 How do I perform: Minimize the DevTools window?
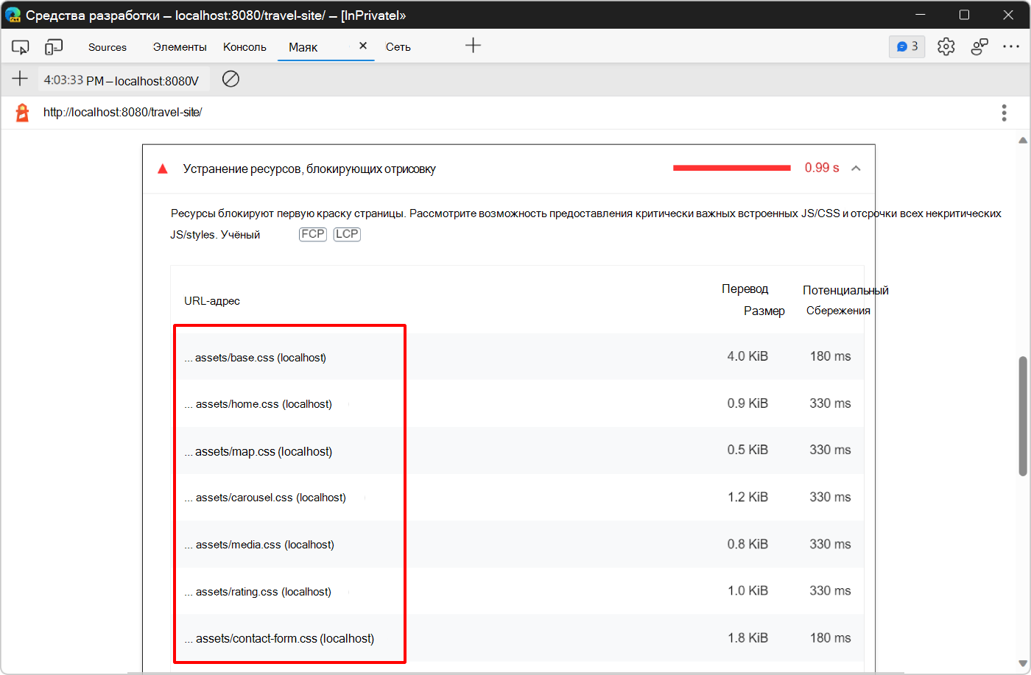pyautogui.click(x=921, y=15)
